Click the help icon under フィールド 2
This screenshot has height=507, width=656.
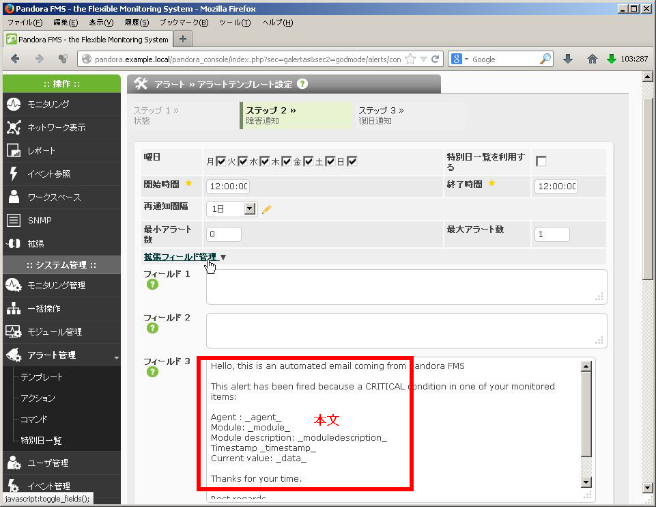click(x=152, y=328)
